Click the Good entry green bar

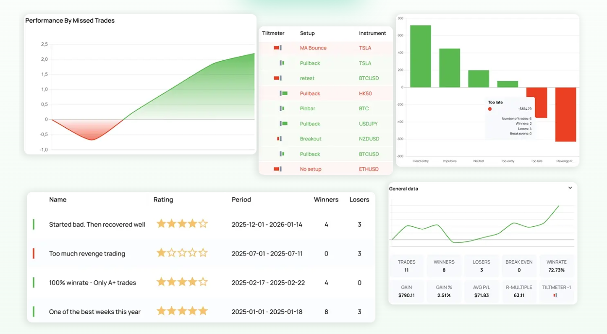point(421,56)
